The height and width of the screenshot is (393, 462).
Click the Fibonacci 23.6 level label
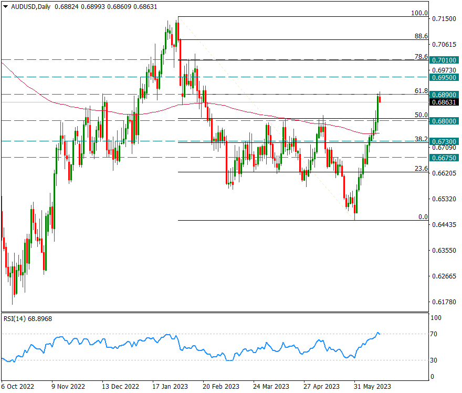(x=421, y=168)
